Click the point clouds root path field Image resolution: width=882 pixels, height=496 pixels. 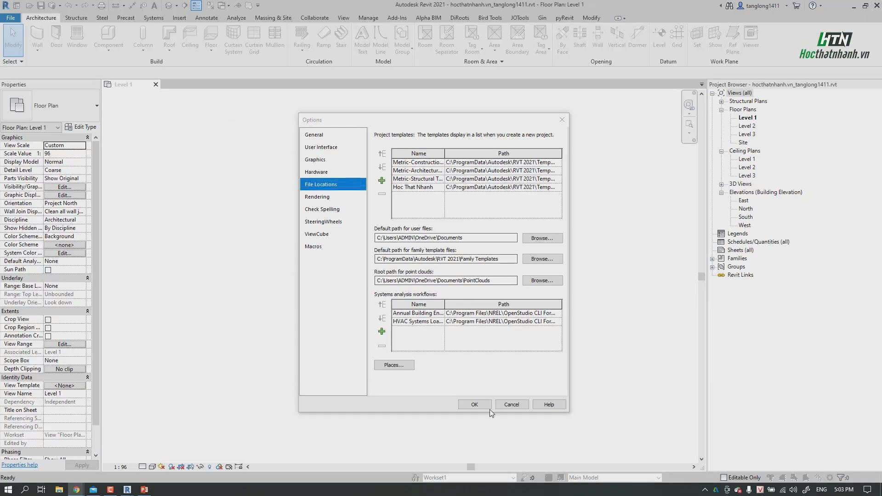tap(445, 280)
